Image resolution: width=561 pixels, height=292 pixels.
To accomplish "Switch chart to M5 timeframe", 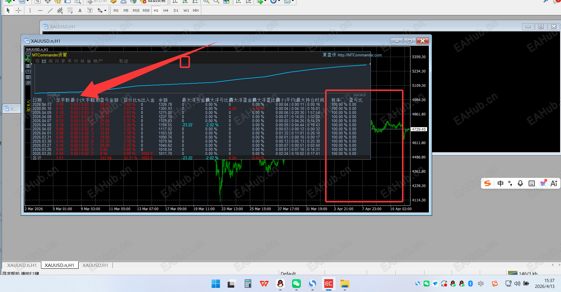I will point(126,11).
